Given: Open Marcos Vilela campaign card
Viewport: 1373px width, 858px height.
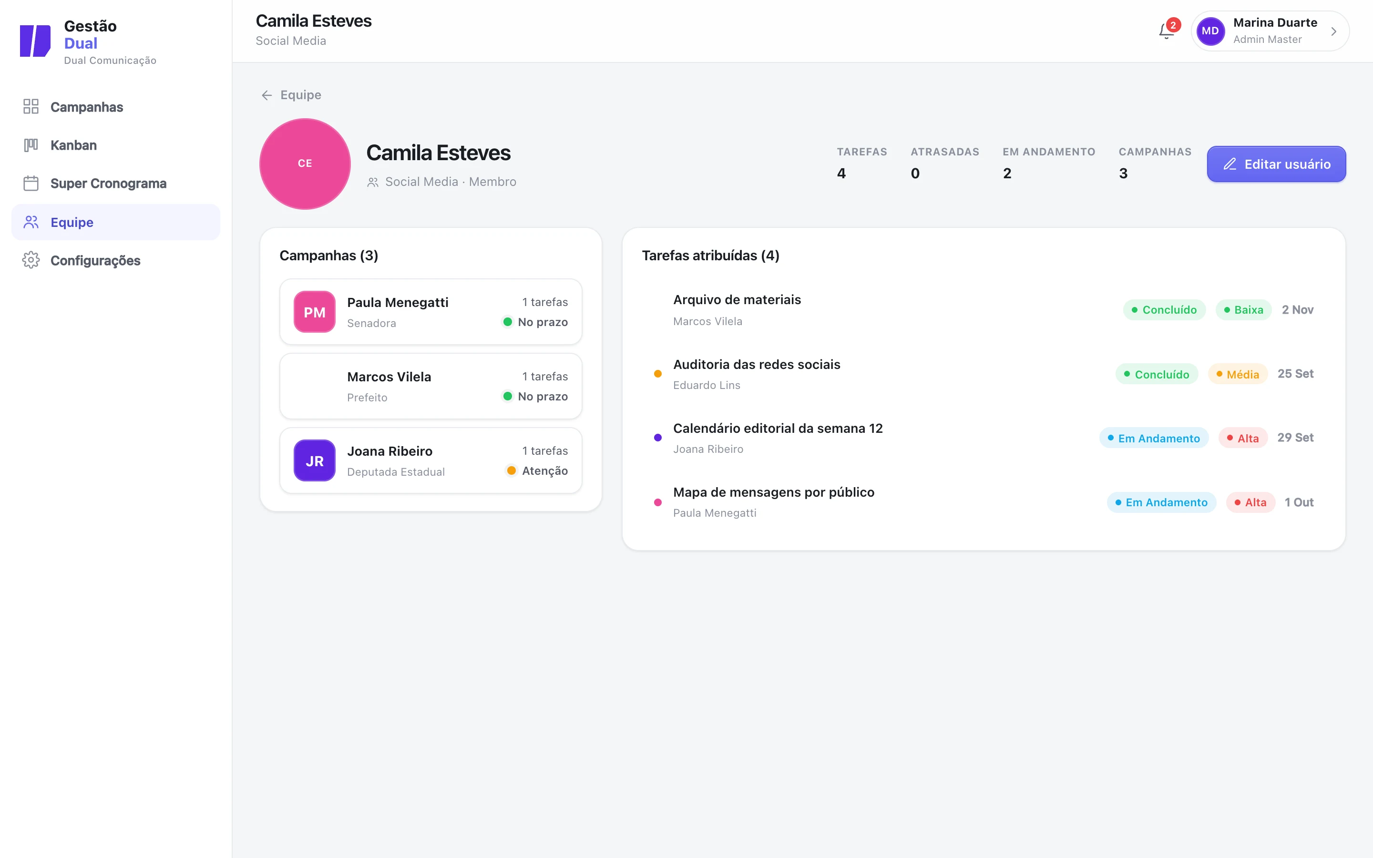Looking at the screenshot, I should (431, 387).
